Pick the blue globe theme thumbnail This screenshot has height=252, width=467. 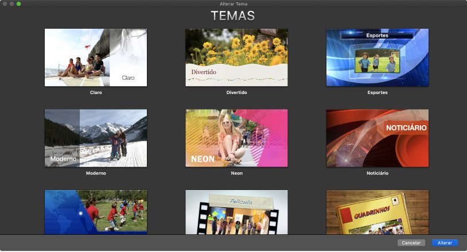tap(96, 211)
